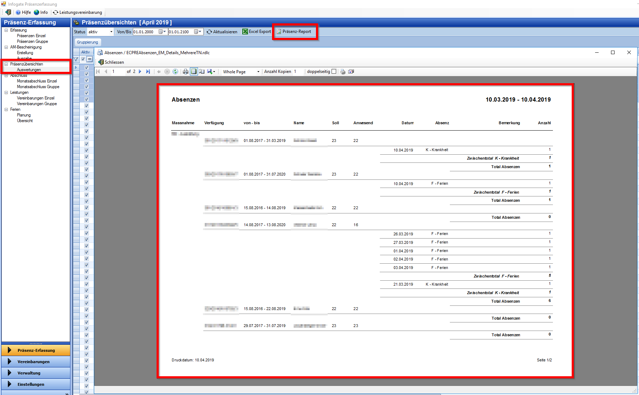Click the gear icon beside Präsenzübersichten title
Viewport: 639px width, 395px height.
click(76, 22)
